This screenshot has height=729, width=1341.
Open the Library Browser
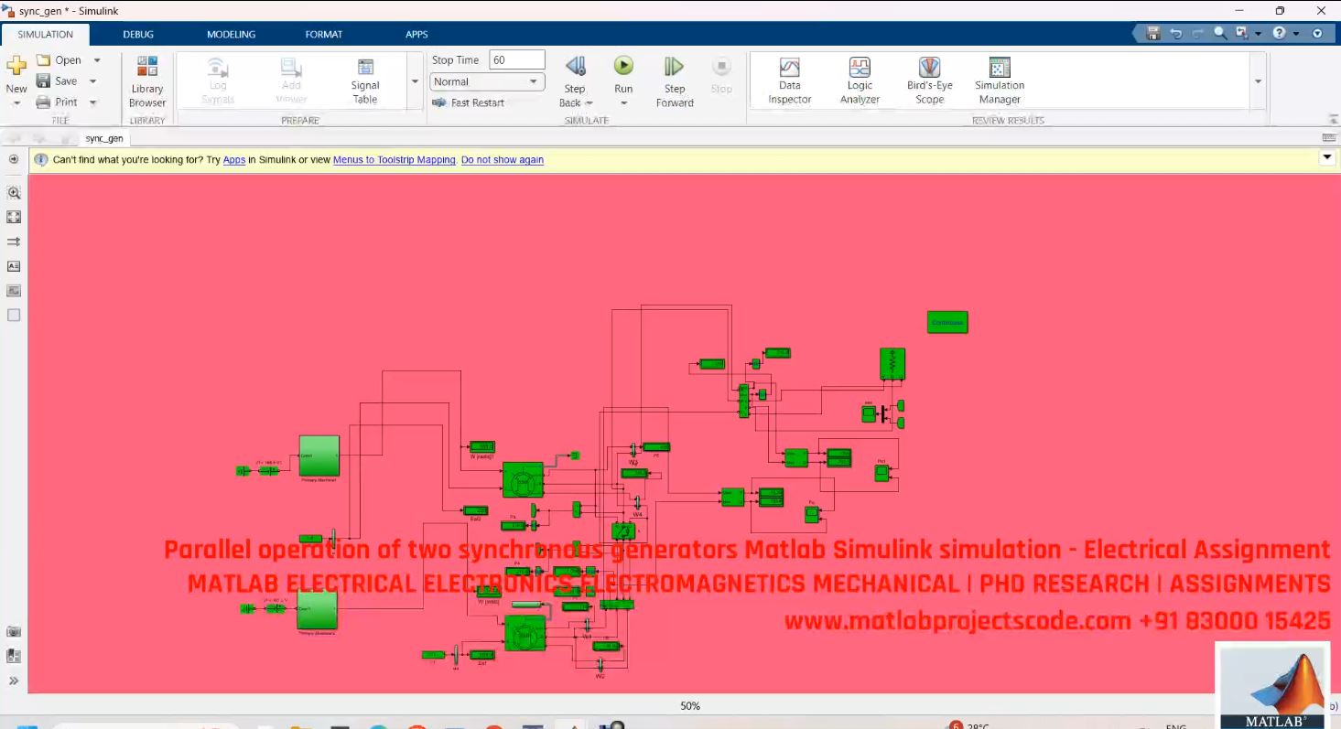[146, 80]
